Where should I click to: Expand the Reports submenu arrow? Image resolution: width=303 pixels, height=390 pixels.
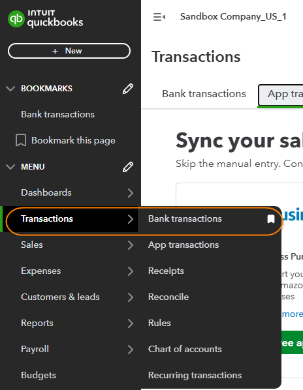point(131,323)
